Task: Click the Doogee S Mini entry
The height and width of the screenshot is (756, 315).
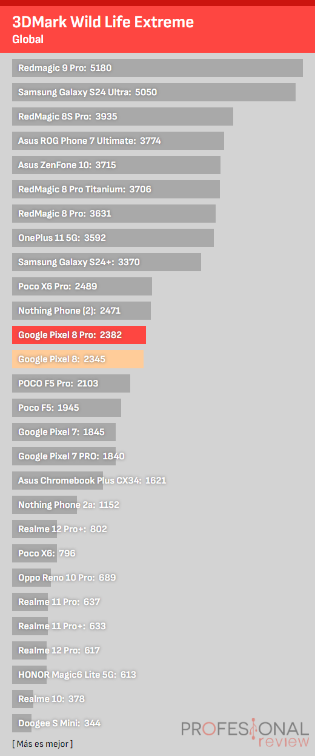Action: [59, 723]
